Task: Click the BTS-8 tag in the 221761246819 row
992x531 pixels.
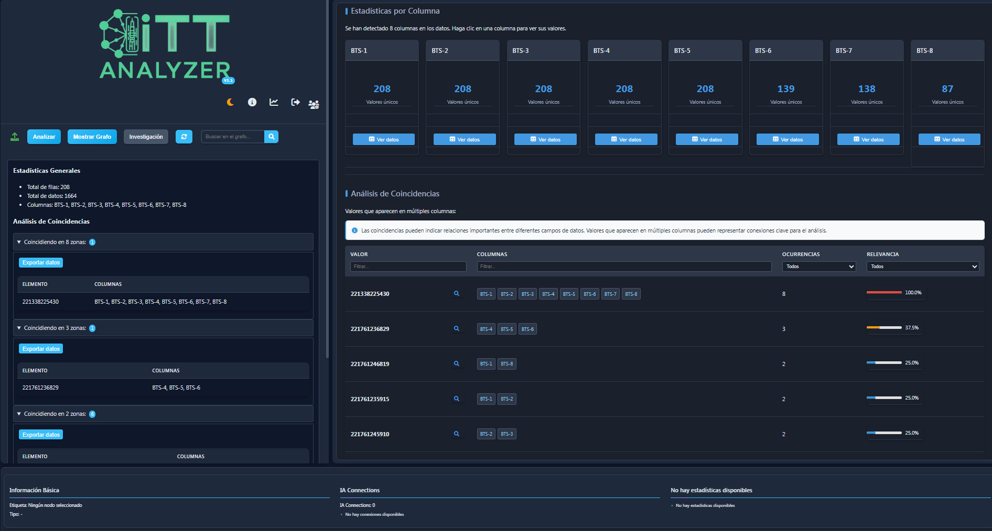Action: click(x=506, y=364)
